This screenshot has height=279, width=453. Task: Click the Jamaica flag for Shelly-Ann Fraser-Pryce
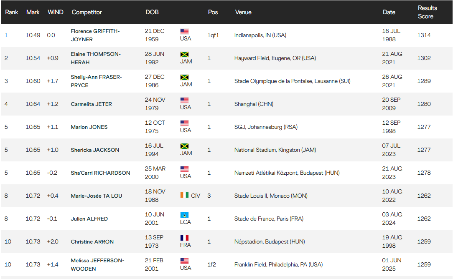184,77
